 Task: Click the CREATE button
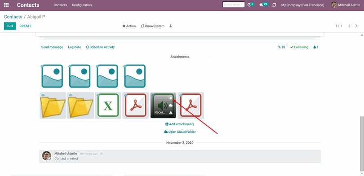pos(26,26)
